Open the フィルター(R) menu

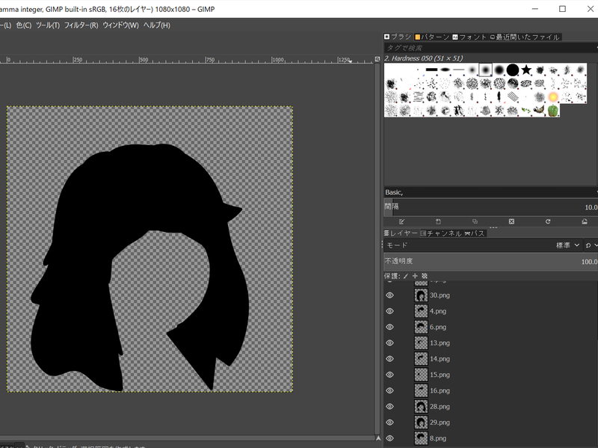(x=83, y=25)
